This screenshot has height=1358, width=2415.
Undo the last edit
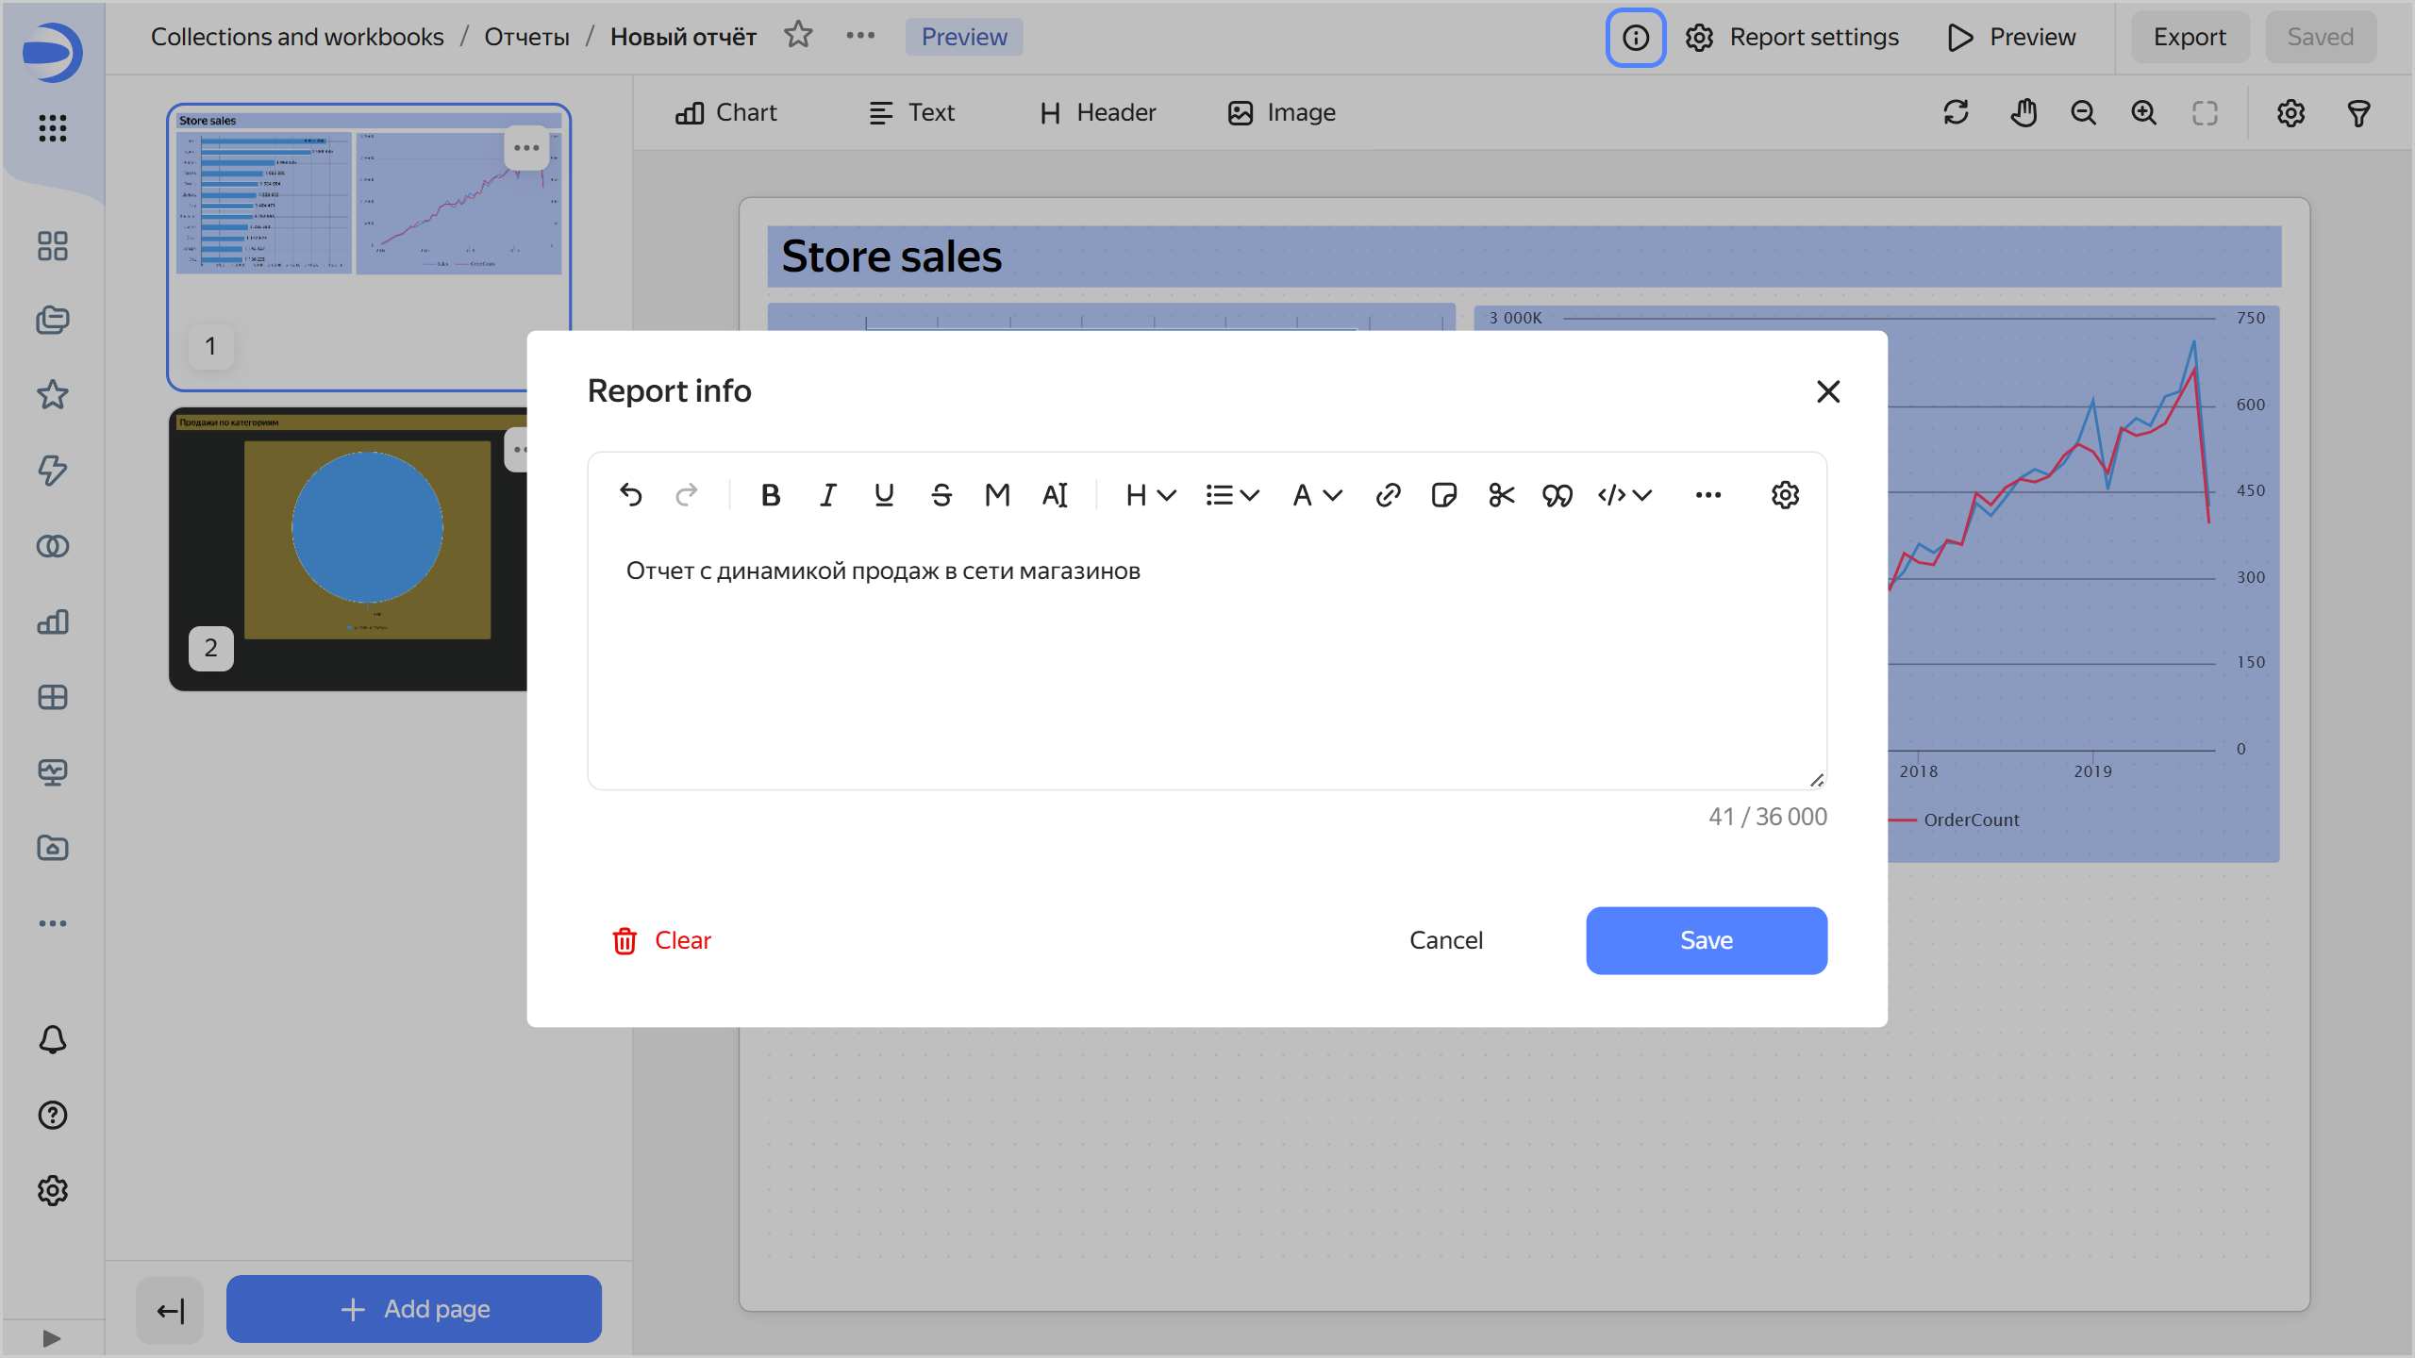point(630,495)
